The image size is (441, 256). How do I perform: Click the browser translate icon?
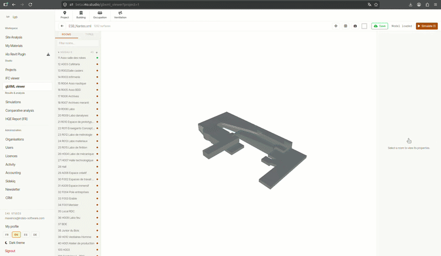pos(369,4)
